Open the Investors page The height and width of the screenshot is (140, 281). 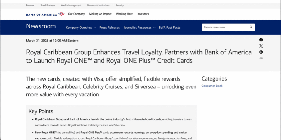click(143, 14)
